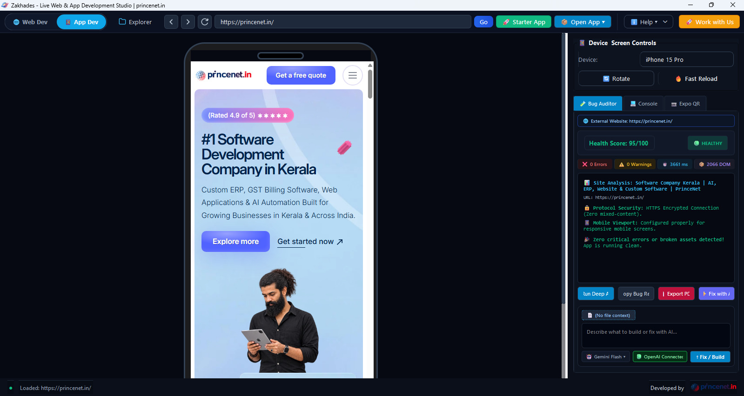Open the Explorer panel
Image resolution: width=744 pixels, height=396 pixels.
tap(135, 22)
